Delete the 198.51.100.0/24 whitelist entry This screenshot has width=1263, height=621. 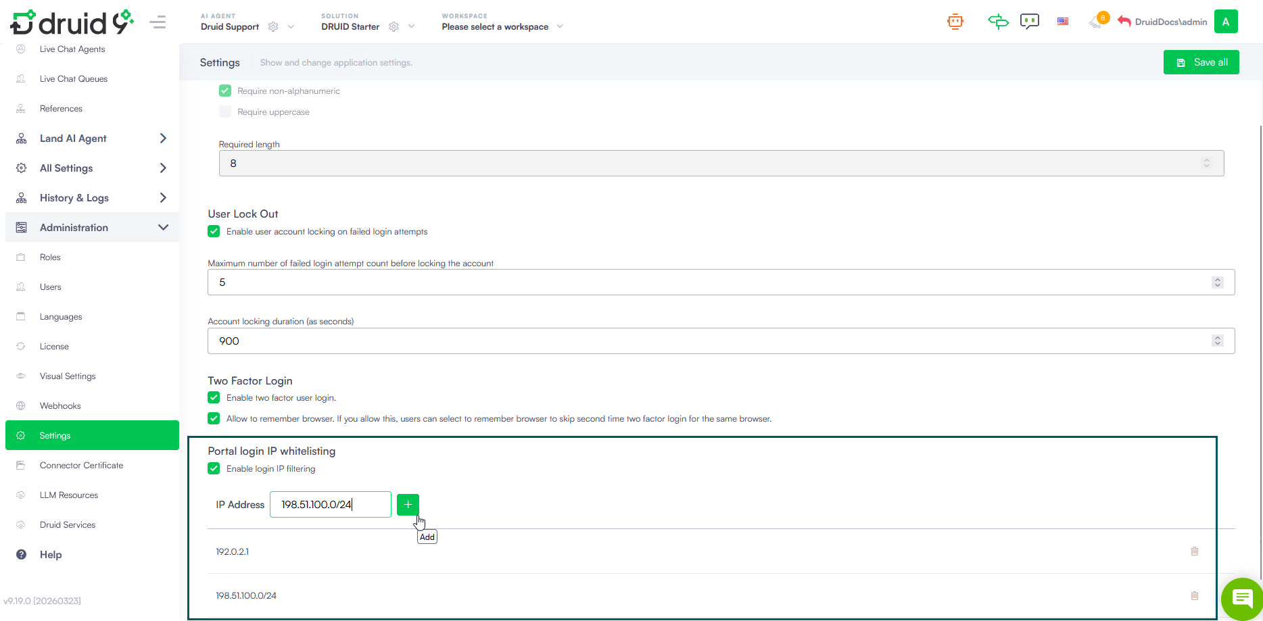tap(1194, 595)
